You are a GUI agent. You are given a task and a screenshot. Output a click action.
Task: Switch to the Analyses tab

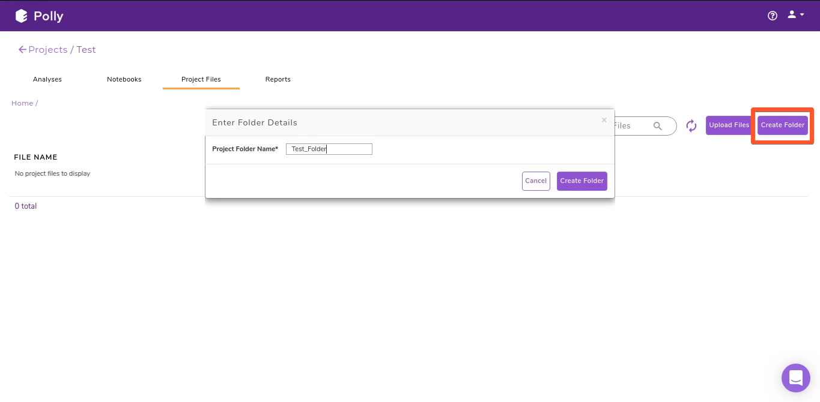tap(47, 79)
